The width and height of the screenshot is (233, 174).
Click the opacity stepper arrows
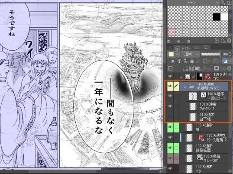pos(230,54)
